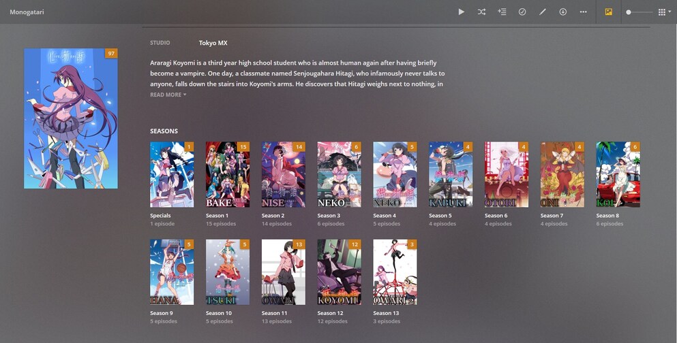677x343 pixels.
Task: Open the Specials season poster
Action: (x=172, y=174)
